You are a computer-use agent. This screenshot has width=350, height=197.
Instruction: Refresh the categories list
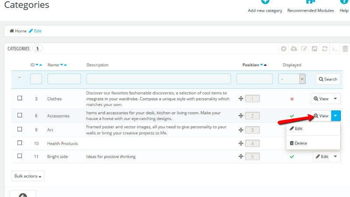pos(325,49)
